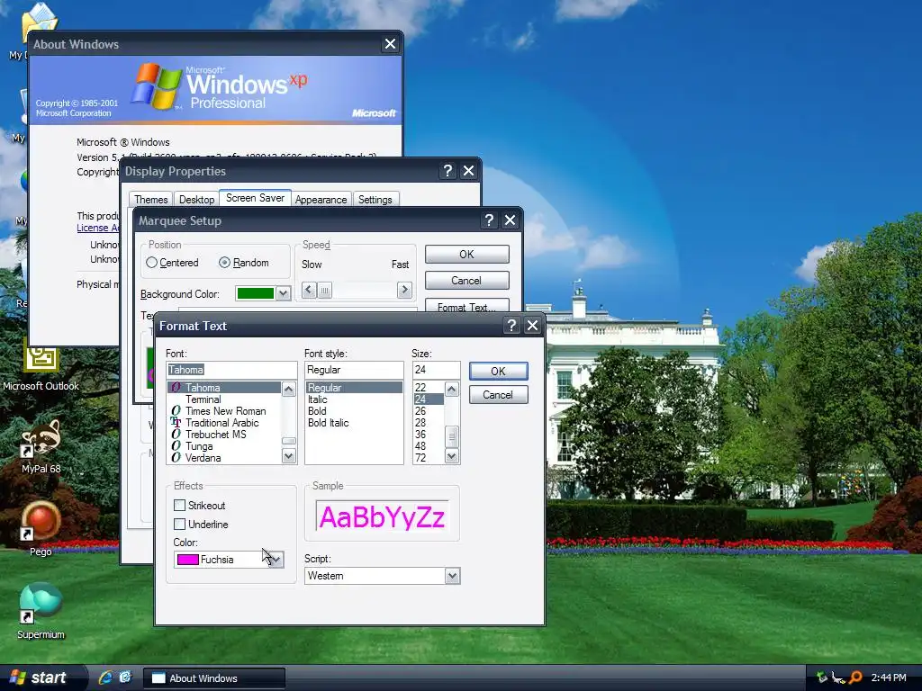Click the Size input field
Viewport: 922px width, 691px height.
click(436, 370)
